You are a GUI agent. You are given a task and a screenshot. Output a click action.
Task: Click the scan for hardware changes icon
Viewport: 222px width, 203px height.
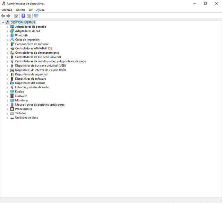(x=36, y=16)
